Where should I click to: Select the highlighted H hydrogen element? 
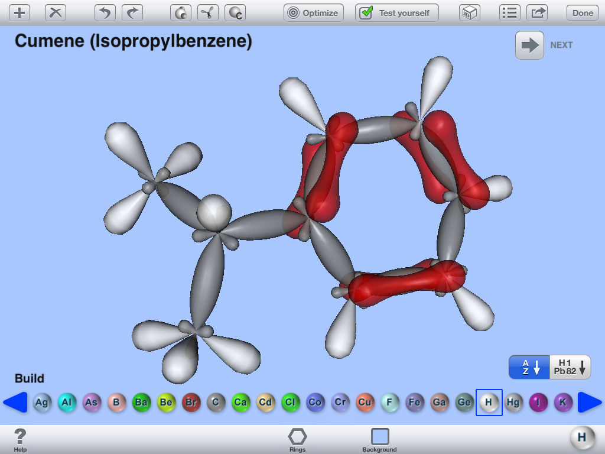coord(489,402)
